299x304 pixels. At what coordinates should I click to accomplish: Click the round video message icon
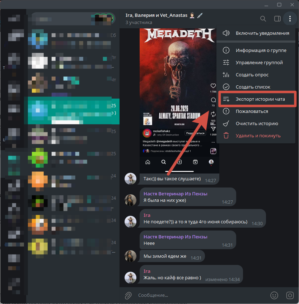[x=290, y=295]
